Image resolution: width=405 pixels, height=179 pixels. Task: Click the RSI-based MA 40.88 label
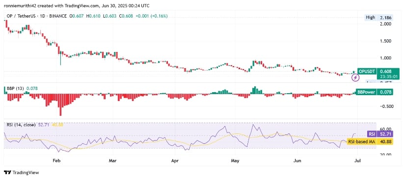pyautogui.click(x=370, y=142)
